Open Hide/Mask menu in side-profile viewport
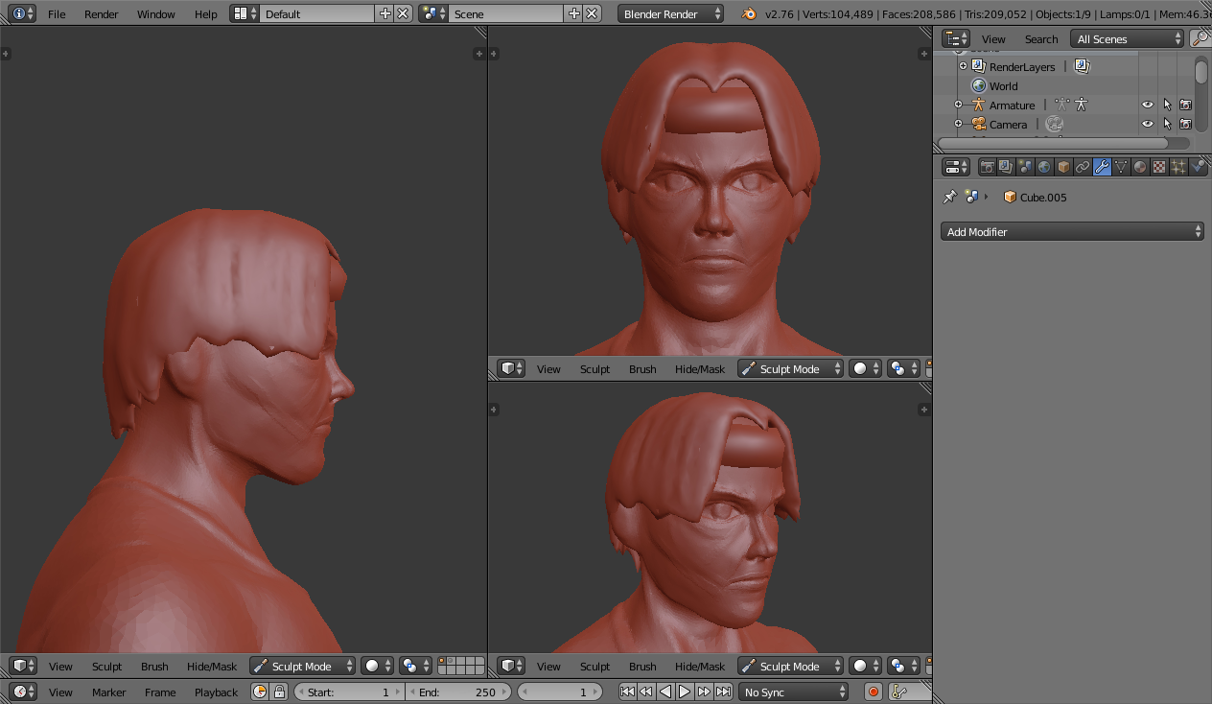The image size is (1212, 704). [212, 666]
